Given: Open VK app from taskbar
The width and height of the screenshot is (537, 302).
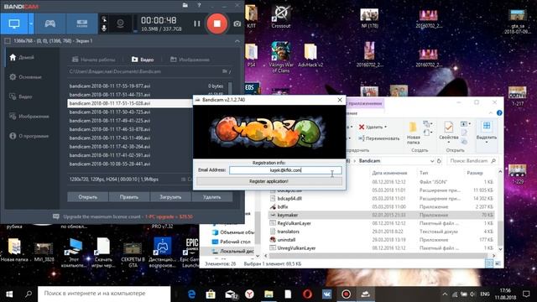Looking at the screenshot, I should [326, 294].
